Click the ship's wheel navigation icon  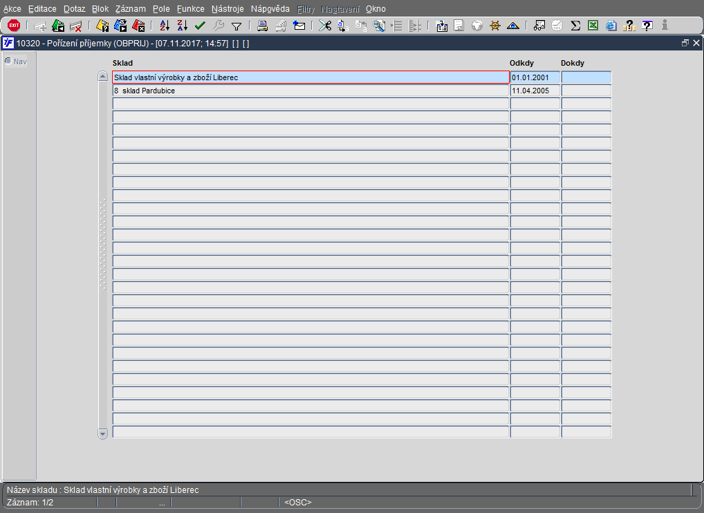click(494, 26)
